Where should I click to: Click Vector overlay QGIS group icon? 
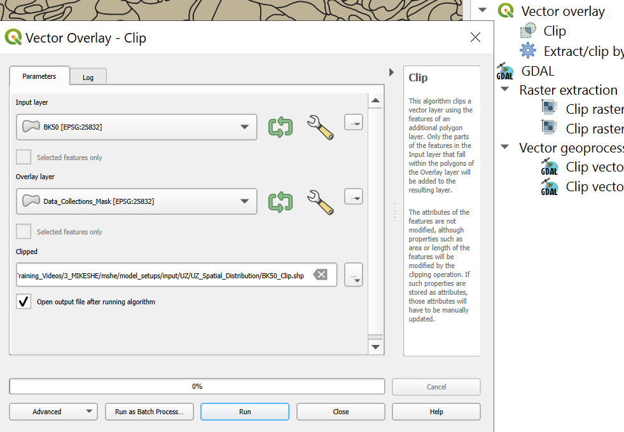pos(506,10)
